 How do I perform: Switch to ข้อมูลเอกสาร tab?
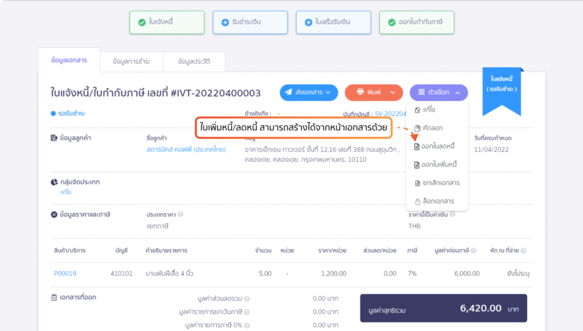(x=69, y=60)
